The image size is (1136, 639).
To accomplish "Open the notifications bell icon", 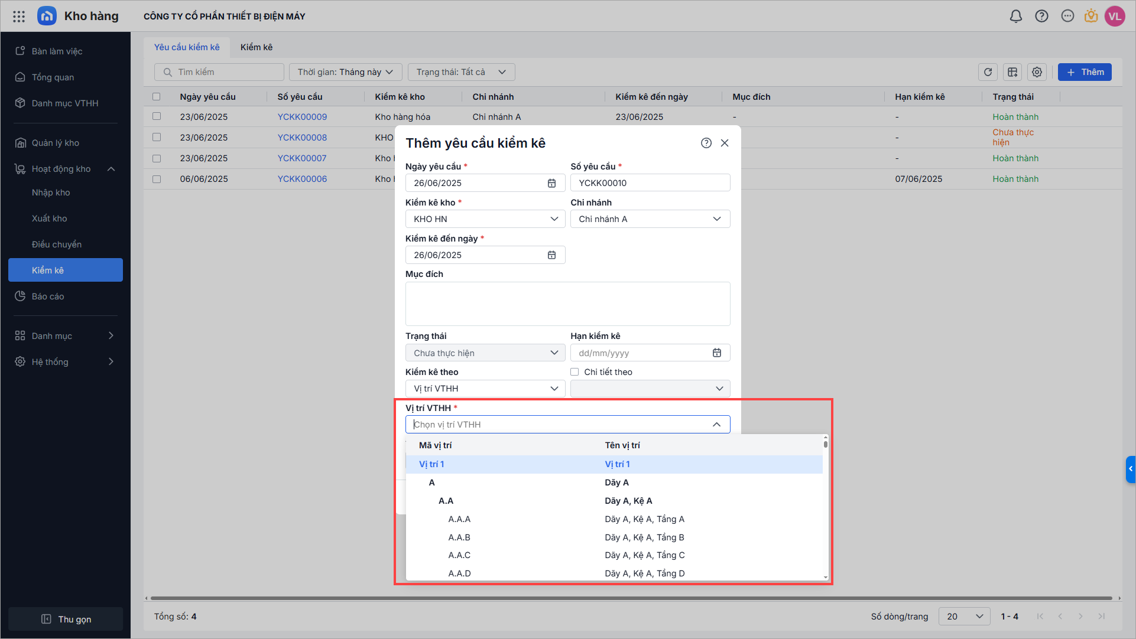I will (1015, 16).
